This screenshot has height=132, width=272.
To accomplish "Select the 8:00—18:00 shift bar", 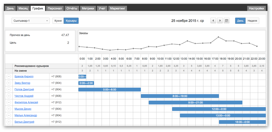I will (180, 96).
